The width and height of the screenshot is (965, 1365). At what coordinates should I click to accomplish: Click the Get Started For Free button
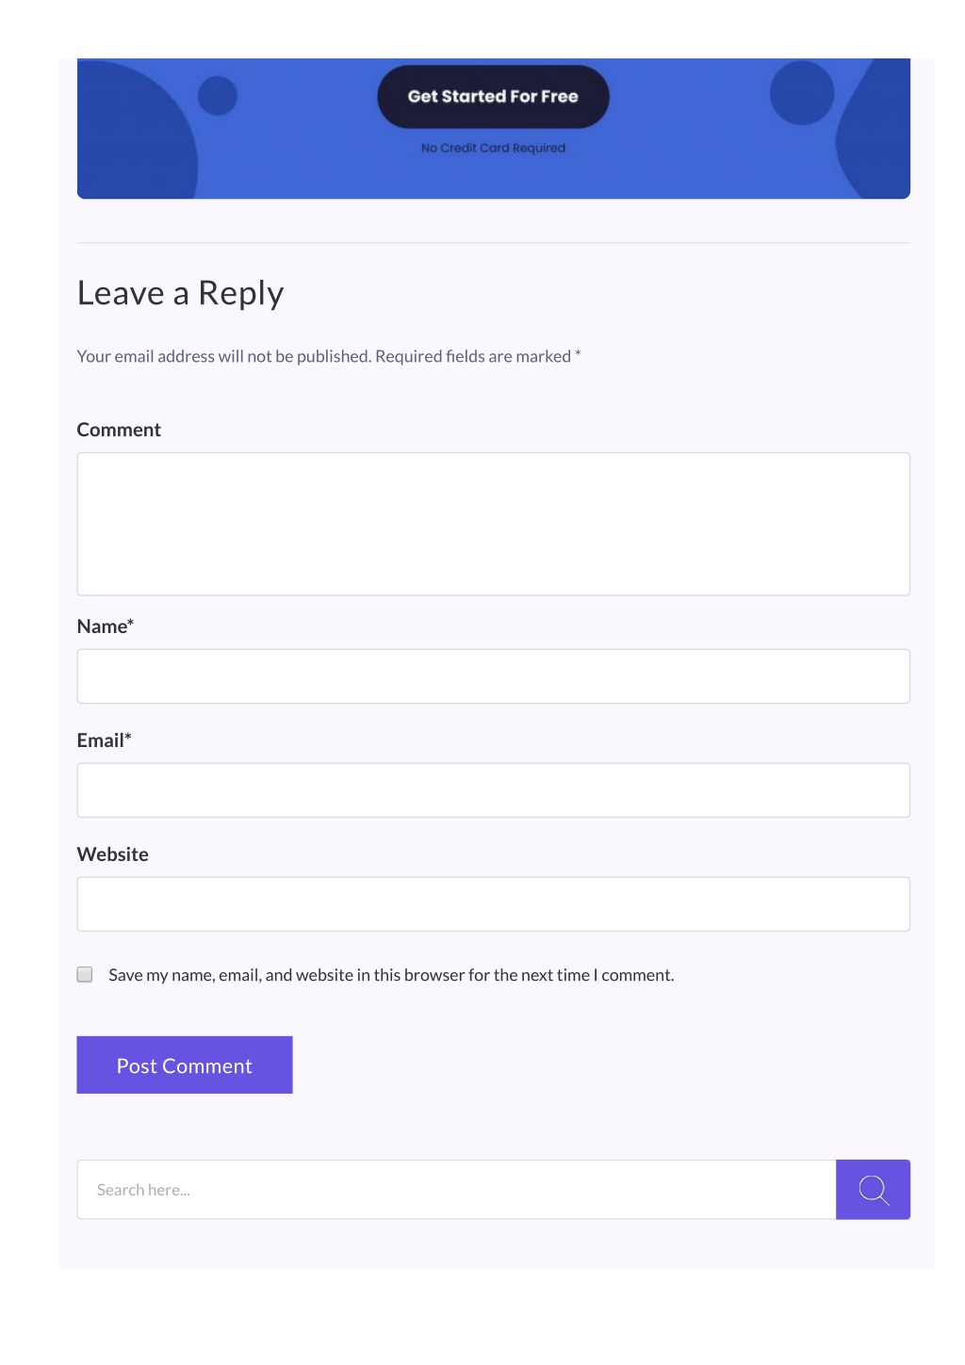click(493, 96)
